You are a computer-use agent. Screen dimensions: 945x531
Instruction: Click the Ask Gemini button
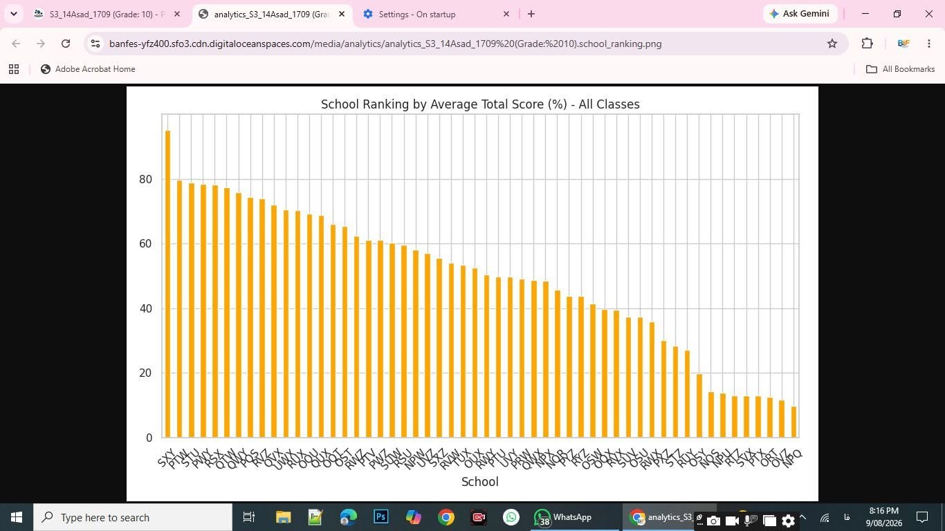pyautogui.click(x=800, y=14)
